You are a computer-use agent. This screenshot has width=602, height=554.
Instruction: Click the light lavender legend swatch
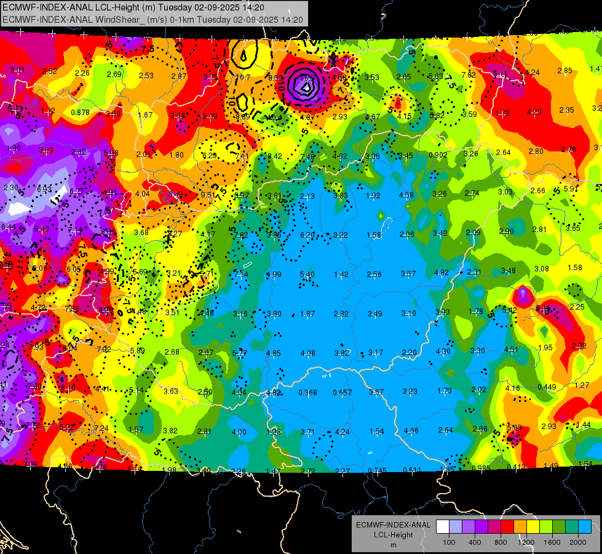tap(455, 527)
